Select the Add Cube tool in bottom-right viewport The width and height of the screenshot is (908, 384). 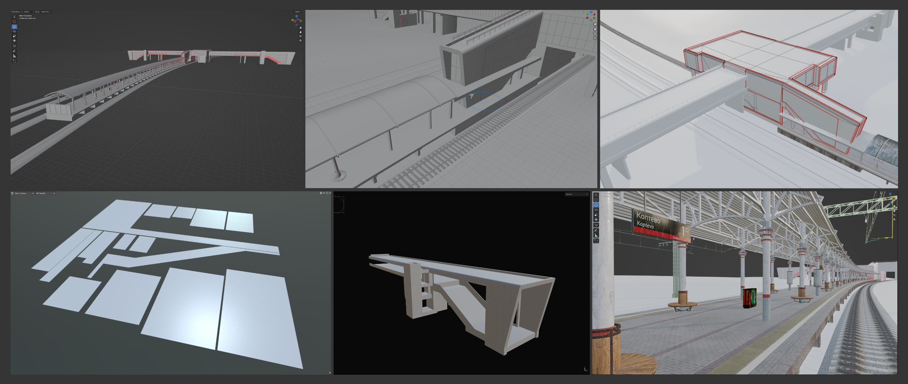(x=596, y=241)
